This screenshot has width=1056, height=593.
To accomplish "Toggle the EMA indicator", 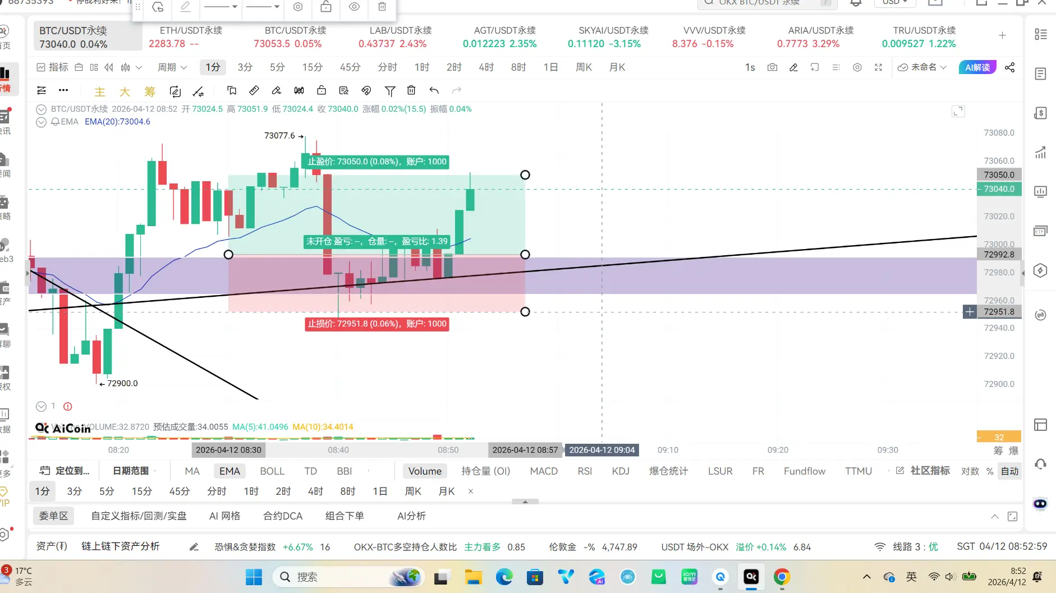I will point(229,471).
